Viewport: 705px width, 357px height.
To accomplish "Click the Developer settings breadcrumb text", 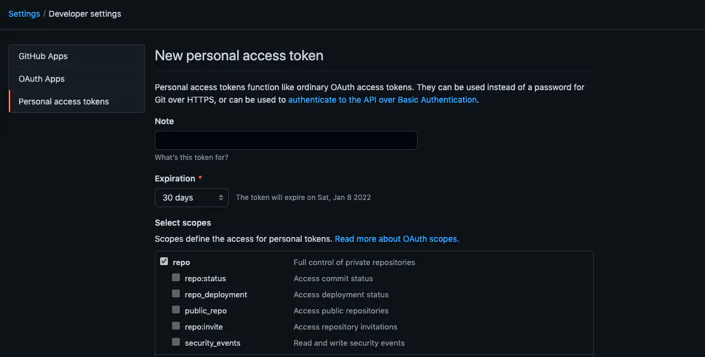I will tap(85, 14).
